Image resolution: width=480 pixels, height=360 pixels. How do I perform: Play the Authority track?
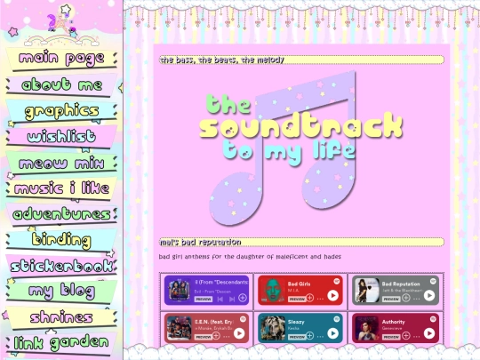tap(429, 333)
